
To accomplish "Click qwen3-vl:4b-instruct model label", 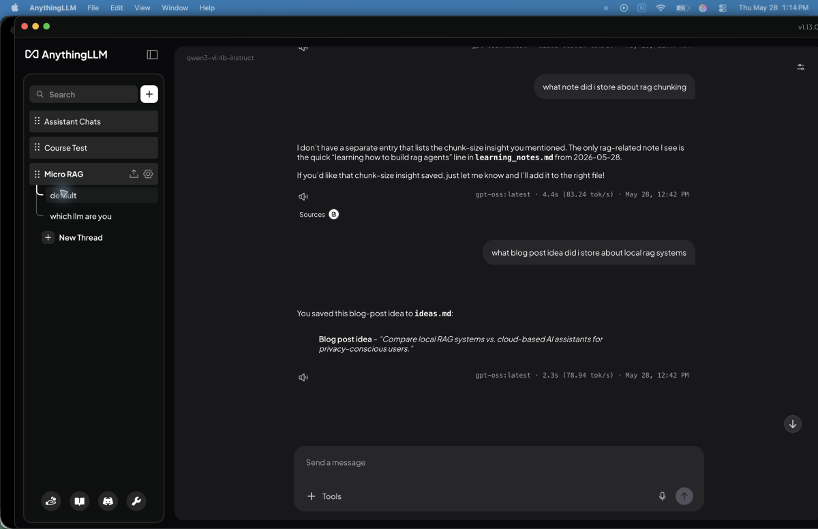I will coord(220,58).
